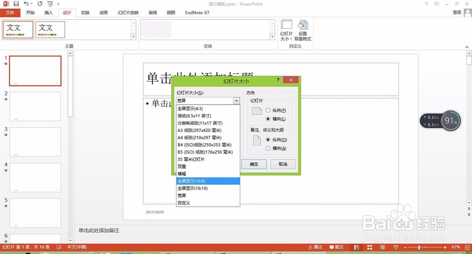Redo the last action

tap(40, 4)
